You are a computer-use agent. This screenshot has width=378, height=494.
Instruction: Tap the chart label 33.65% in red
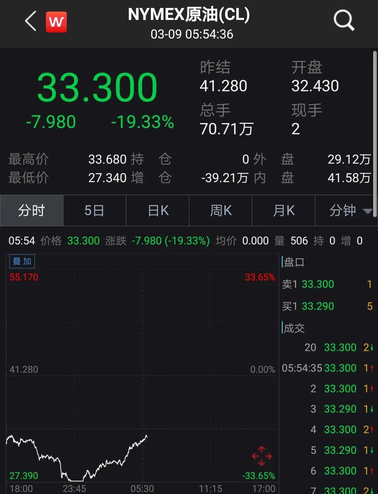click(x=260, y=277)
